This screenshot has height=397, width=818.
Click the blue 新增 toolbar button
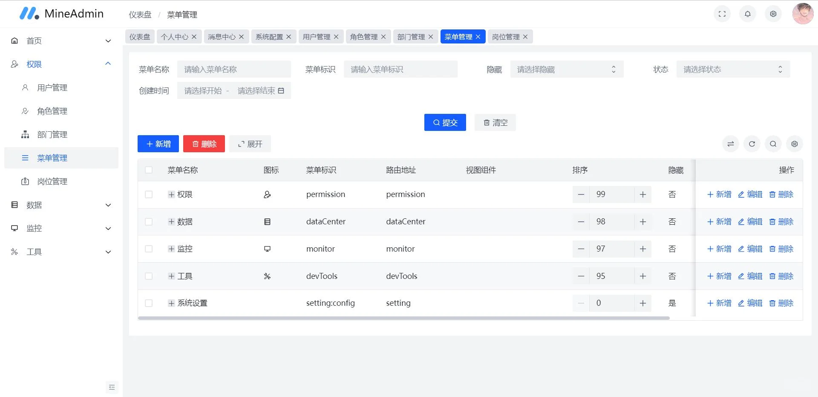pyautogui.click(x=158, y=144)
